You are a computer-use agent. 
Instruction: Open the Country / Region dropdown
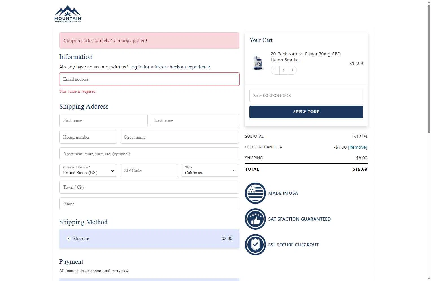click(x=88, y=170)
